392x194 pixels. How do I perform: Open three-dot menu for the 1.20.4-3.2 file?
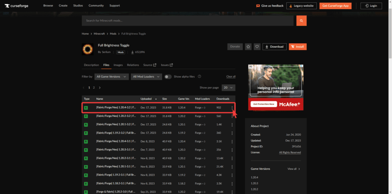(x=232, y=108)
